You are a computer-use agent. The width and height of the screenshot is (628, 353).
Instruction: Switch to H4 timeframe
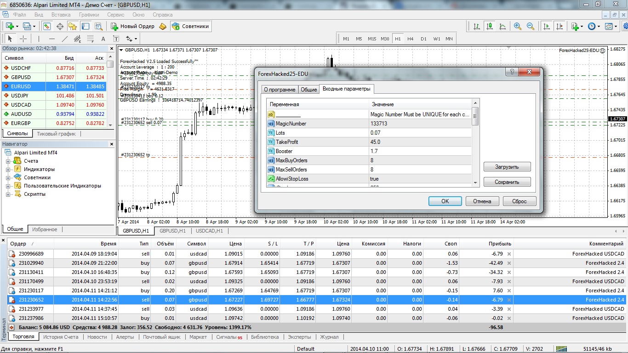[411, 39]
